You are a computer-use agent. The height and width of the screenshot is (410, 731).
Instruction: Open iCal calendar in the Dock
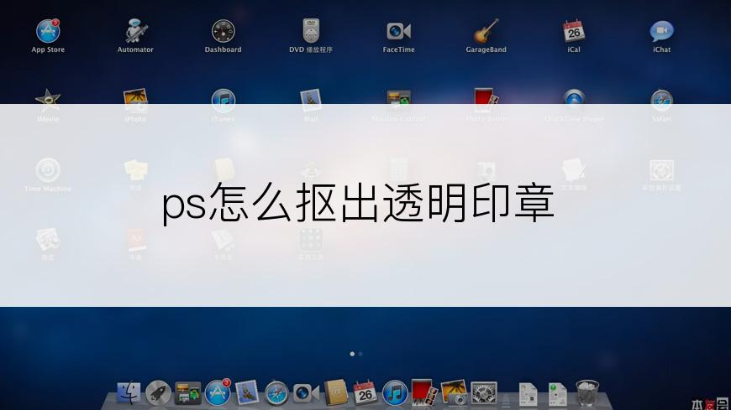(365, 393)
